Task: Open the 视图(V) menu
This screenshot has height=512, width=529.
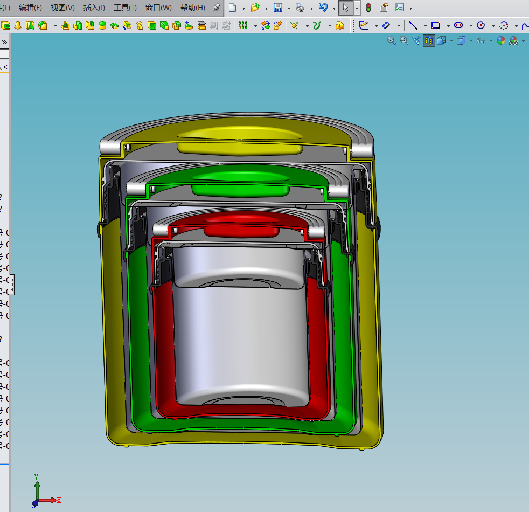Action: tap(62, 8)
